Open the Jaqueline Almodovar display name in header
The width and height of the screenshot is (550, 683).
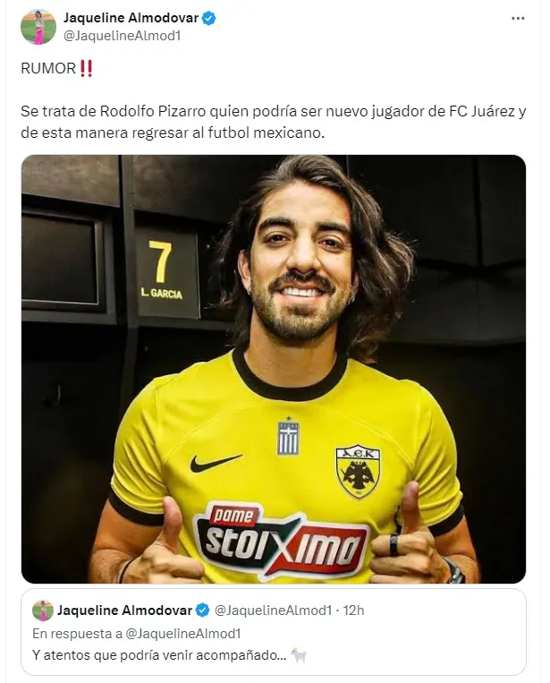click(131, 18)
